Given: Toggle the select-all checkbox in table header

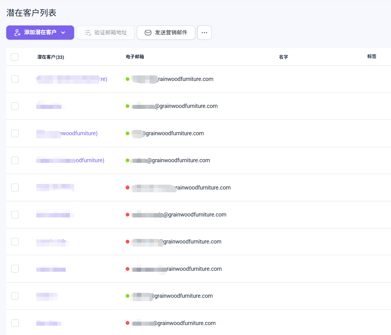Looking at the screenshot, I should coord(15,57).
